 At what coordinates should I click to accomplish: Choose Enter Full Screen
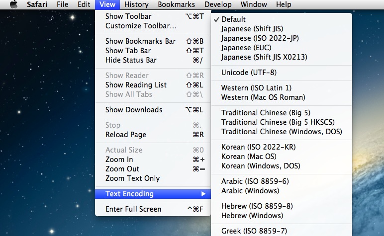[153, 209]
